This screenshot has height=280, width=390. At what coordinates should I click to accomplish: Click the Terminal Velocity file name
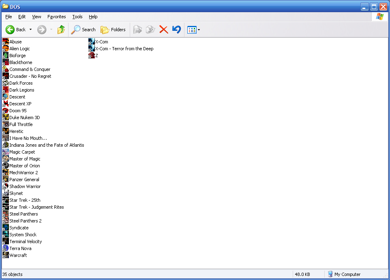(26, 242)
